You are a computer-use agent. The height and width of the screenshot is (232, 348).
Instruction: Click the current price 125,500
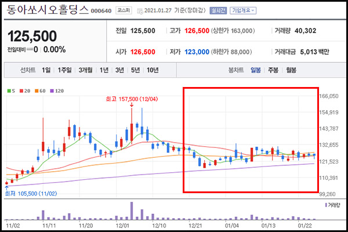32,36
